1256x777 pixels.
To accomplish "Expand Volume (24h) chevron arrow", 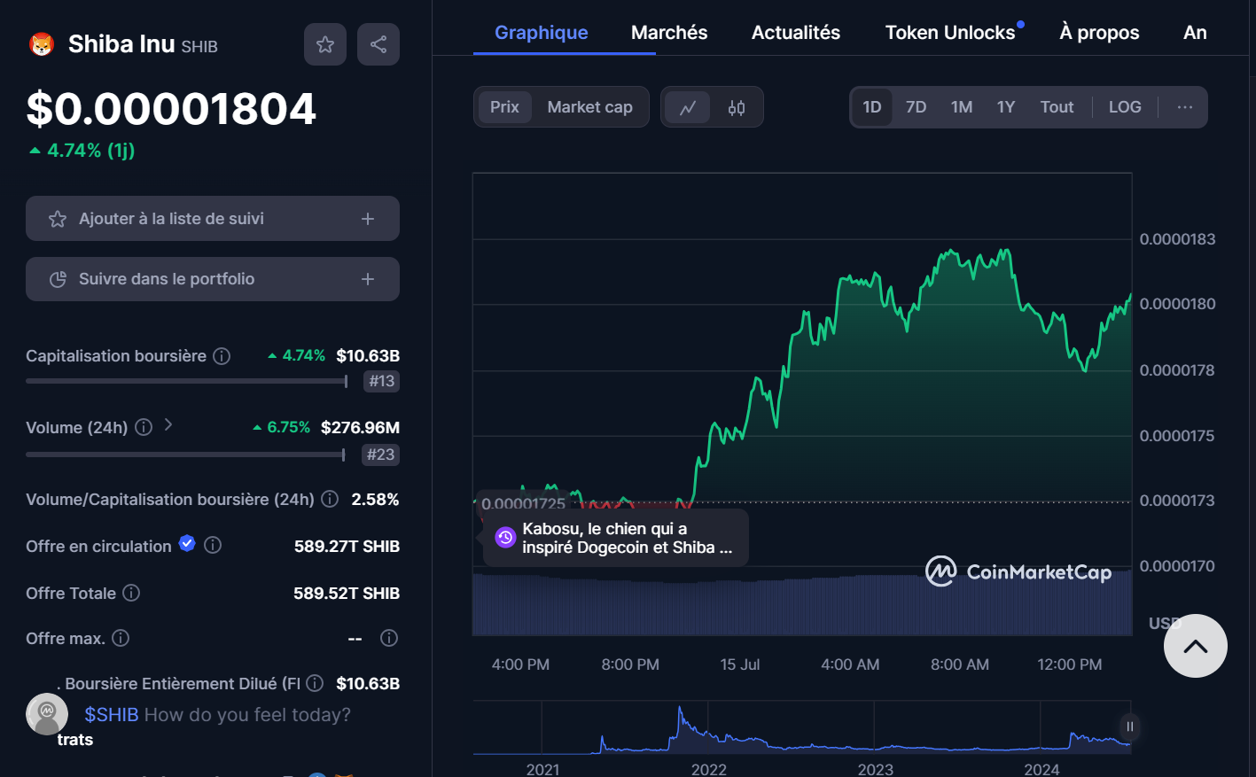I will coord(168,425).
